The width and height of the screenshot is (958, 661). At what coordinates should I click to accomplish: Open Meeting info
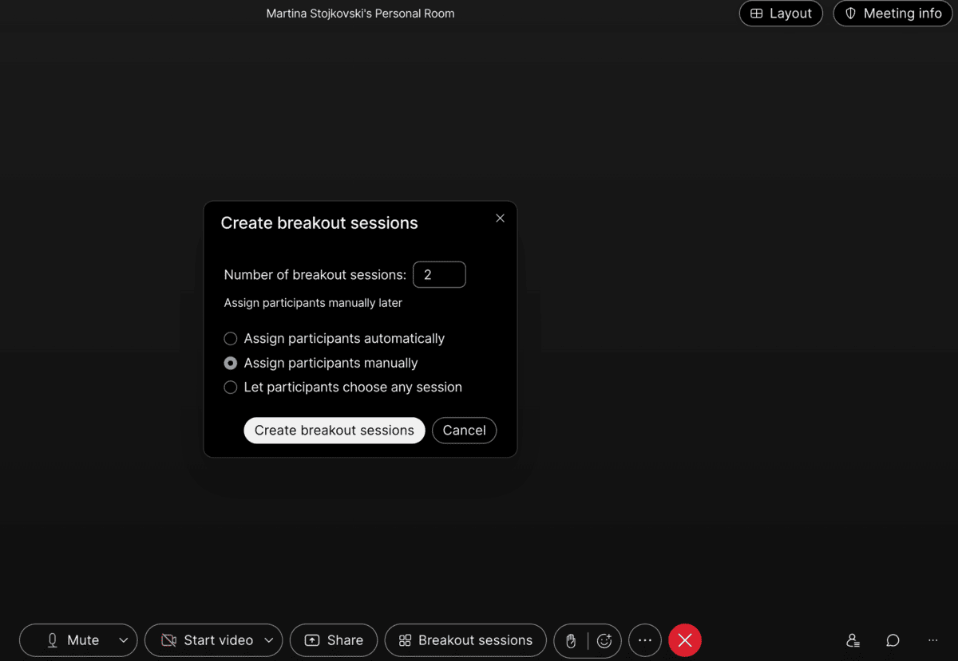(x=893, y=13)
